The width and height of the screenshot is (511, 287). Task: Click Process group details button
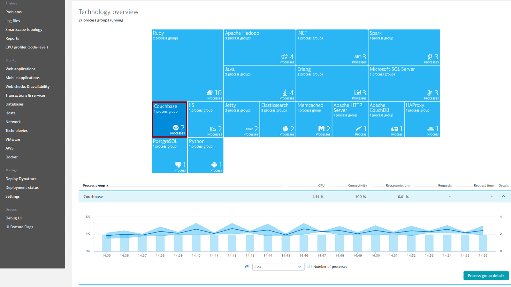486,276
